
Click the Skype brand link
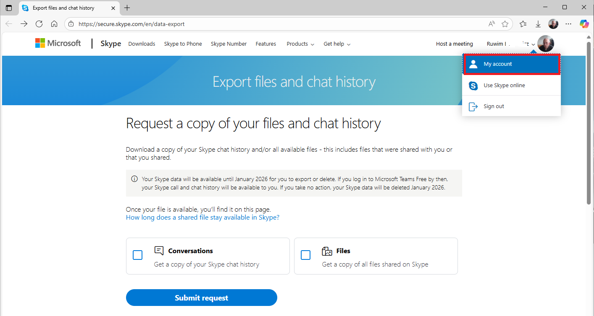111,44
